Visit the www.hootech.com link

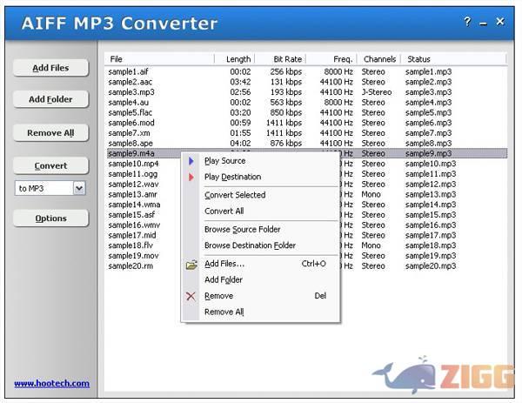pos(51,383)
